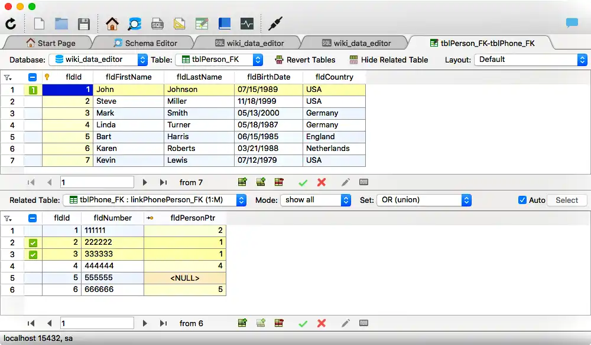The height and width of the screenshot is (345, 591).
Task: Commit changes with lower green checkmark
Action: (x=303, y=324)
